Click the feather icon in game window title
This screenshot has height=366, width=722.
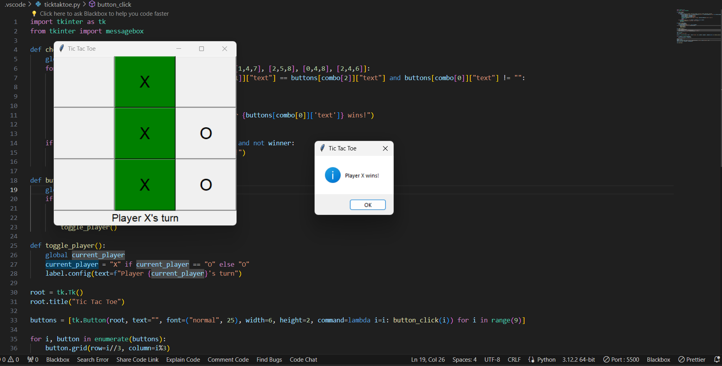pos(62,48)
